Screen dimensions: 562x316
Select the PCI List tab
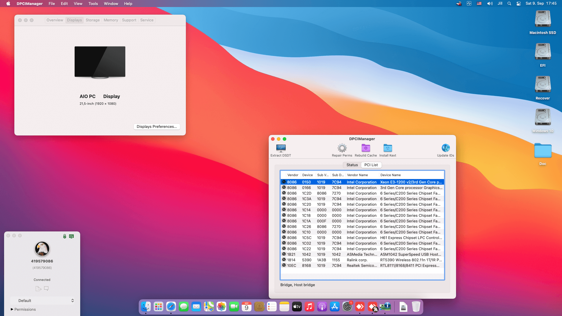click(x=371, y=165)
